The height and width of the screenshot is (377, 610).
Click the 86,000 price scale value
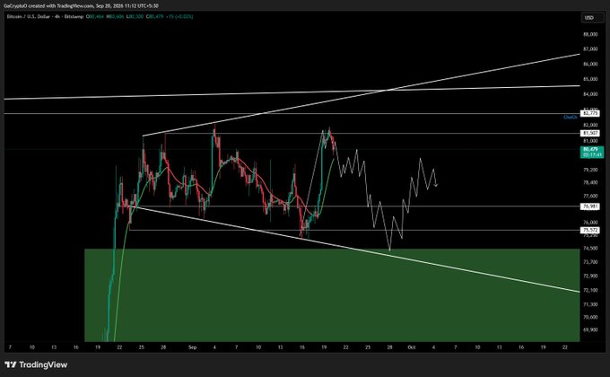590,64
